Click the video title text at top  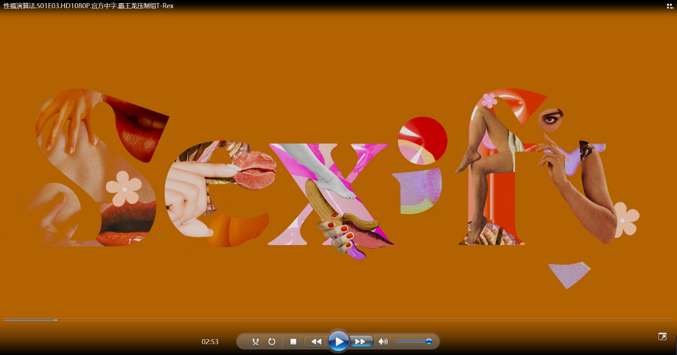(88, 6)
